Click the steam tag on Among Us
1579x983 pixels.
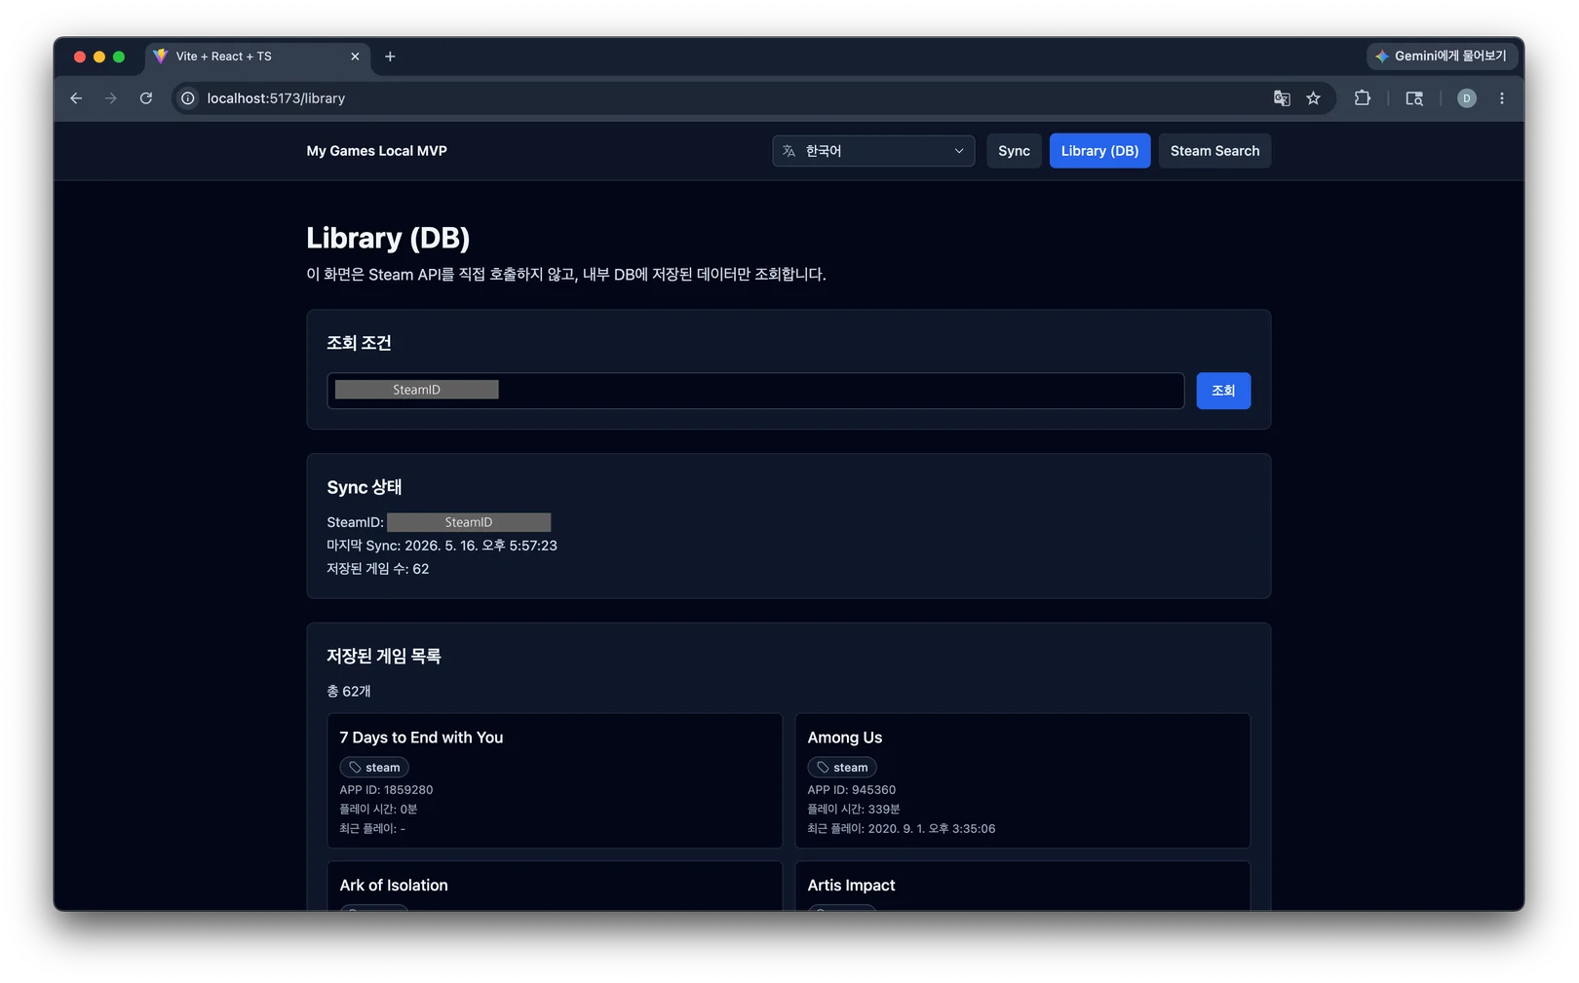(842, 768)
